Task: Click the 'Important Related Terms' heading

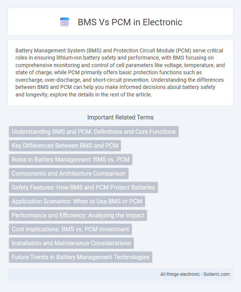Action: tap(120, 117)
